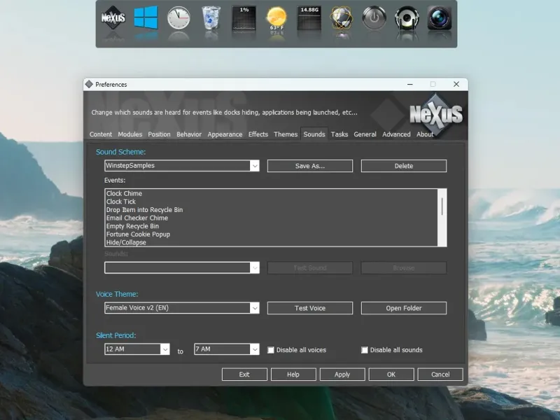
Task: Delete the current sound scheme
Action: 404,166
